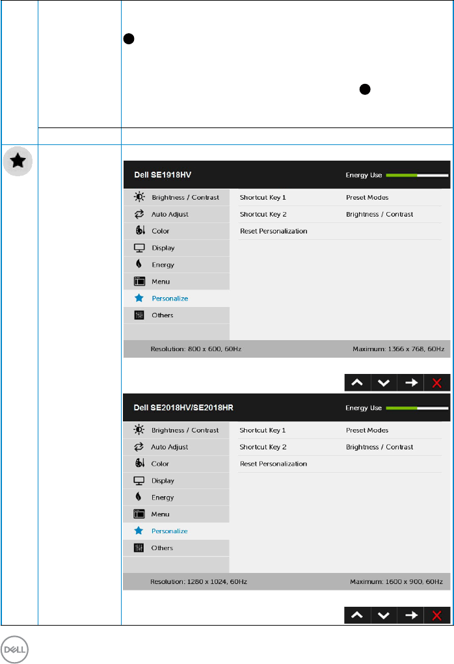The height and width of the screenshot is (664, 454).
Task: Click the Dell logo at page bottom
Action: point(14,650)
